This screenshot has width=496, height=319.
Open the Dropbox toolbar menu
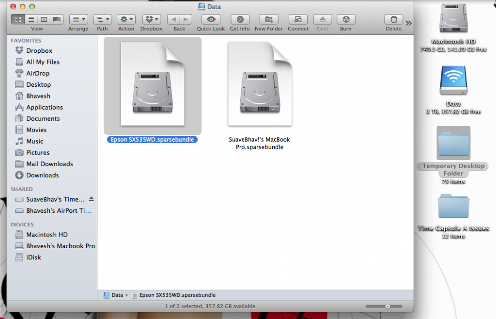point(152,19)
